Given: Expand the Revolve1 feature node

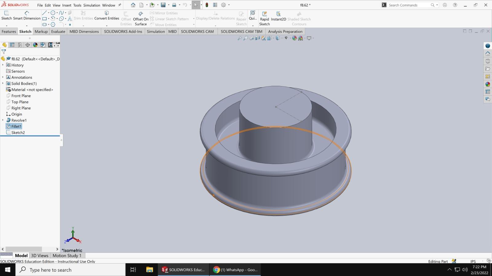Looking at the screenshot, I should (3, 120).
